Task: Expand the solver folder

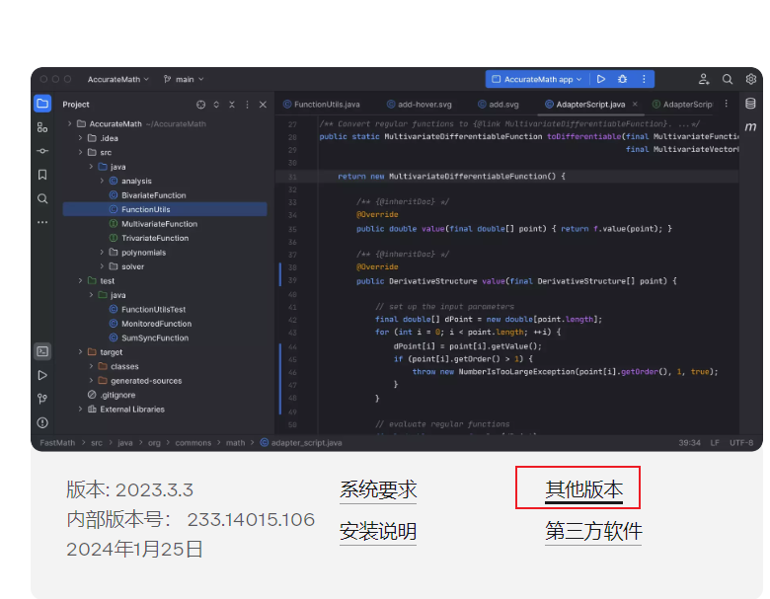Action: (102, 266)
